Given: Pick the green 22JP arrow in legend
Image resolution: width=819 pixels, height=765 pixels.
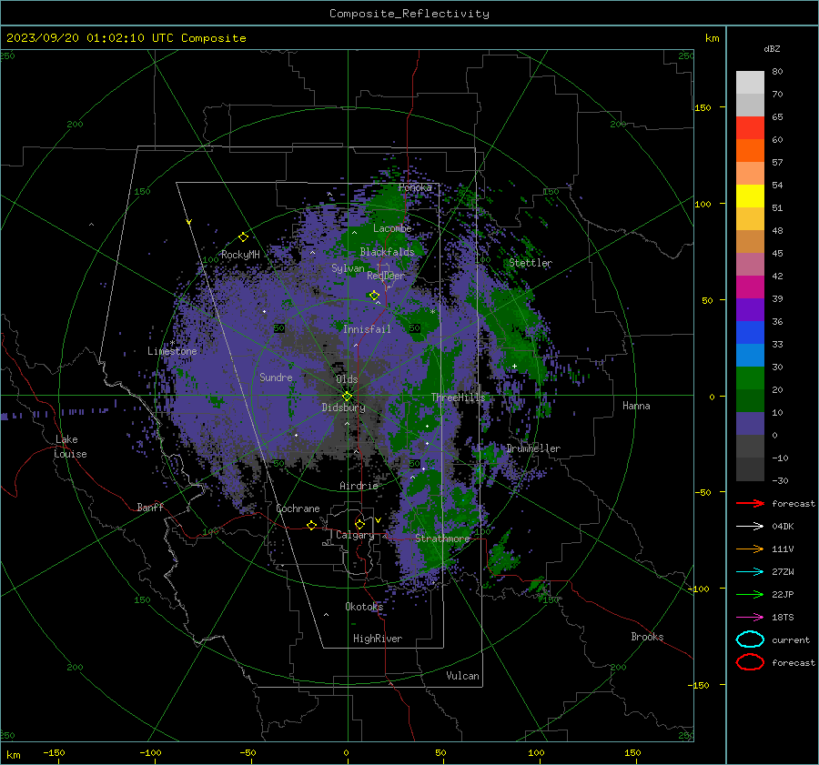Looking at the screenshot, I should click(x=750, y=594).
